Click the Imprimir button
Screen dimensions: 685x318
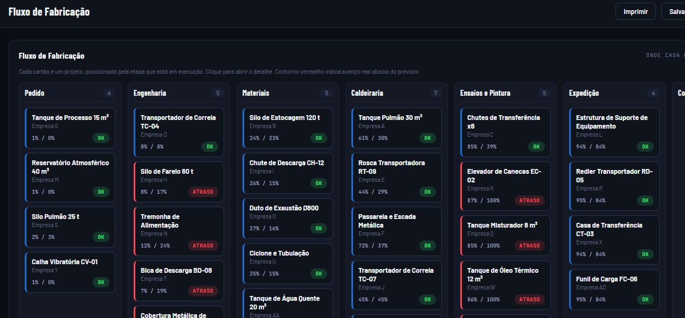(635, 11)
